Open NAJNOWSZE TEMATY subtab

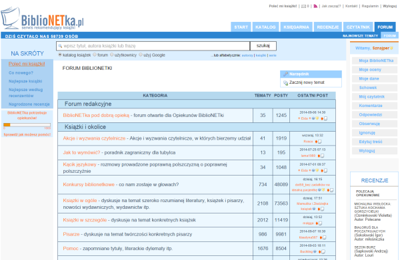360,36
